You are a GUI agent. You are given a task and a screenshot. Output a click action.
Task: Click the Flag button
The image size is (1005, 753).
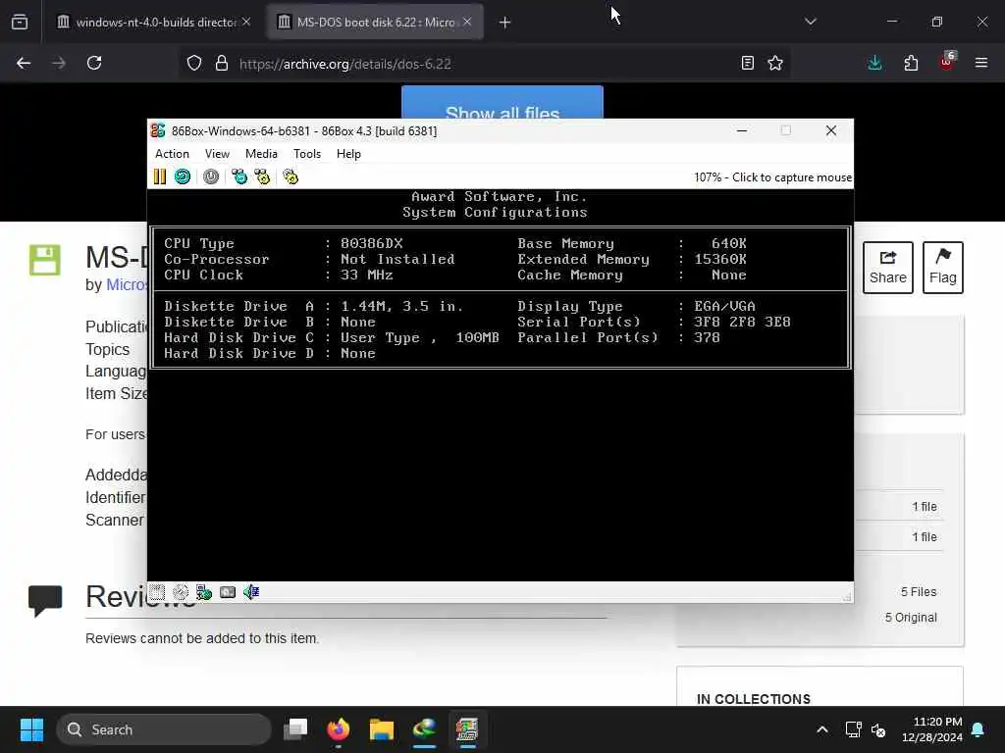(943, 268)
